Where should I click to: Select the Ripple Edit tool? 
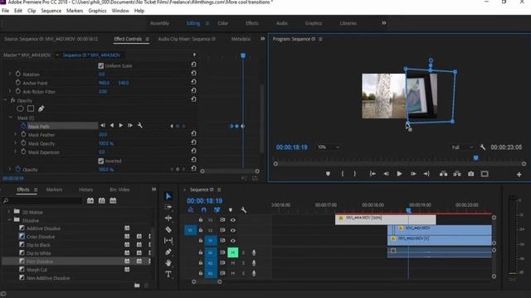click(x=168, y=219)
